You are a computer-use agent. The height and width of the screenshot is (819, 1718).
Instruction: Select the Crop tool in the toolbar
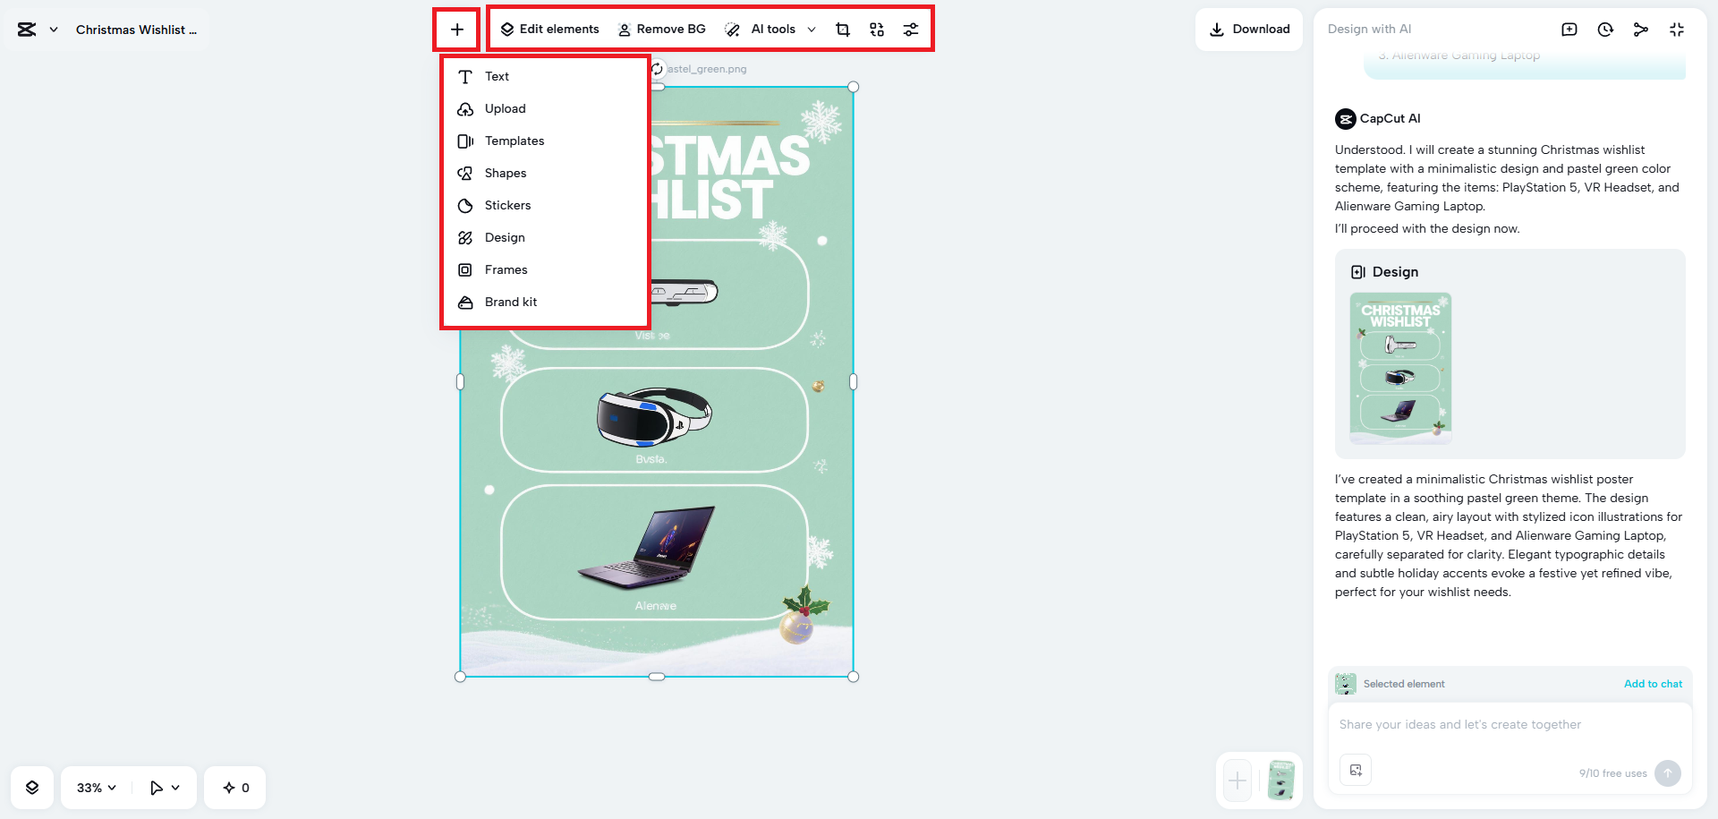click(x=842, y=29)
